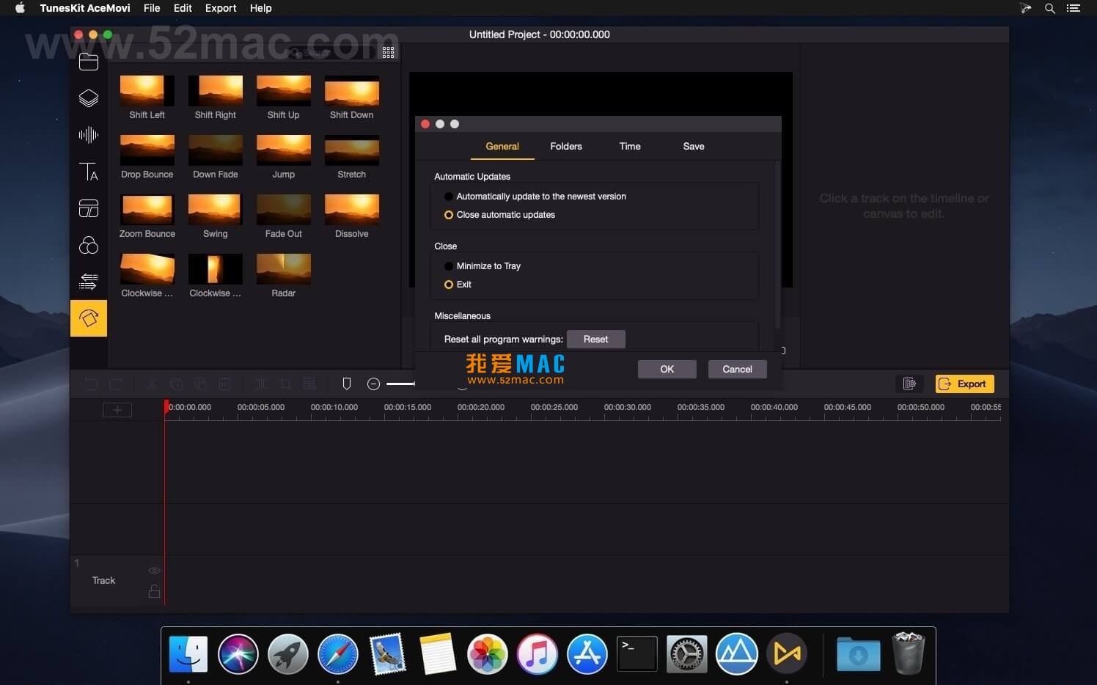Select Automatically update to the newest version

click(449, 197)
